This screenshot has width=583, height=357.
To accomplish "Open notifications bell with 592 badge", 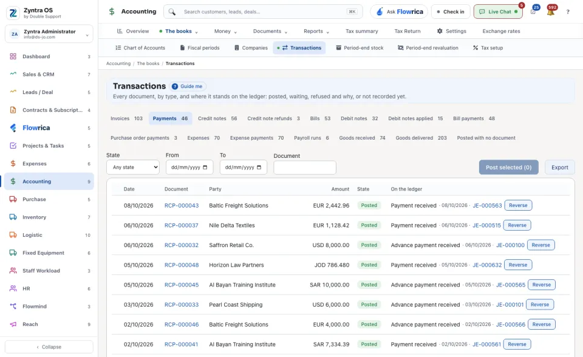I will pos(551,12).
